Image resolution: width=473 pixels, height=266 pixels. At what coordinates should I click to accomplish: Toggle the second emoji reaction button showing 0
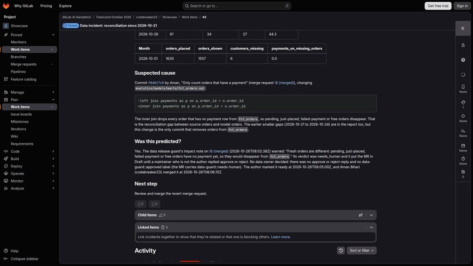(154, 204)
